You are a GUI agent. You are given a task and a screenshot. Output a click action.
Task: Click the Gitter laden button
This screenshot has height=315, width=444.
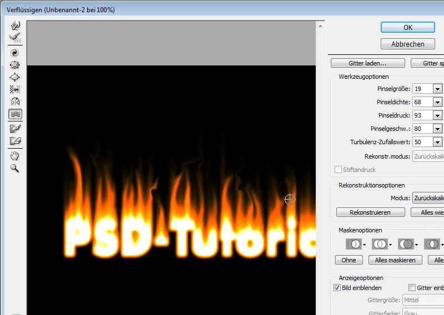tap(367, 63)
